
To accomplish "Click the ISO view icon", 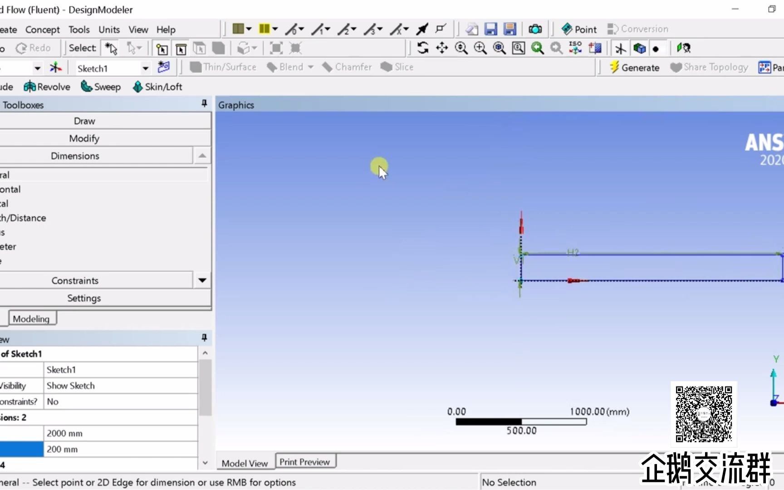I will 575,48.
